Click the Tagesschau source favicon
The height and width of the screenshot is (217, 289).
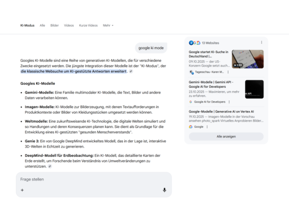click(191, 72)
